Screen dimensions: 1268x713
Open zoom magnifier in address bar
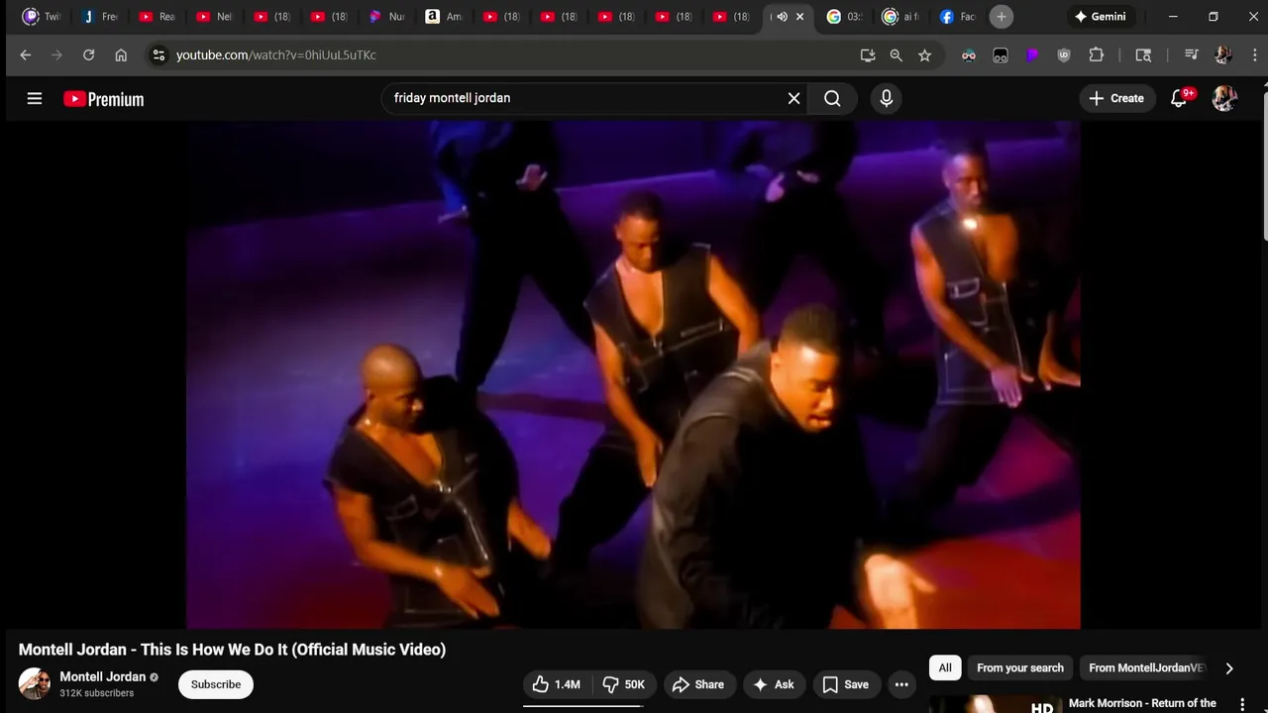click(x=897, y=55)
